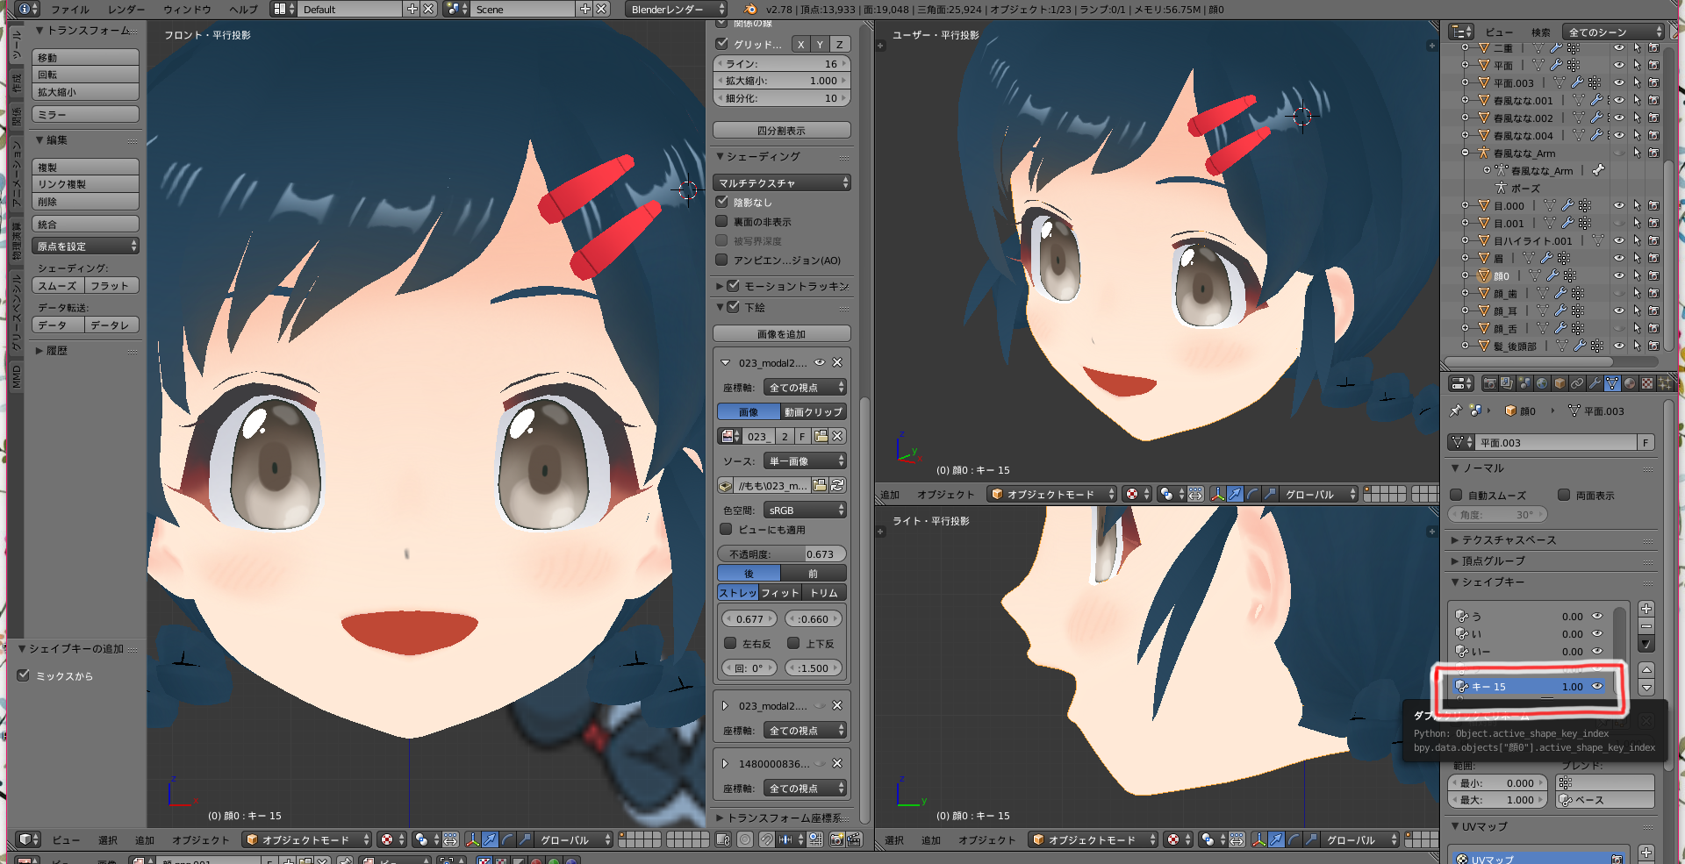1685x864 pixels.
Task: Move shape key down with arrow button
Action: pos(1646,687)
